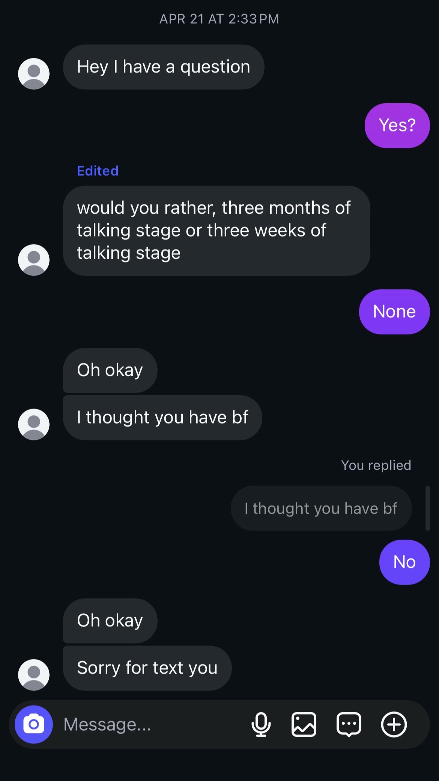The image size is (439, 781).
Task: Open the photo gallery picker icon
Action: 304,724
